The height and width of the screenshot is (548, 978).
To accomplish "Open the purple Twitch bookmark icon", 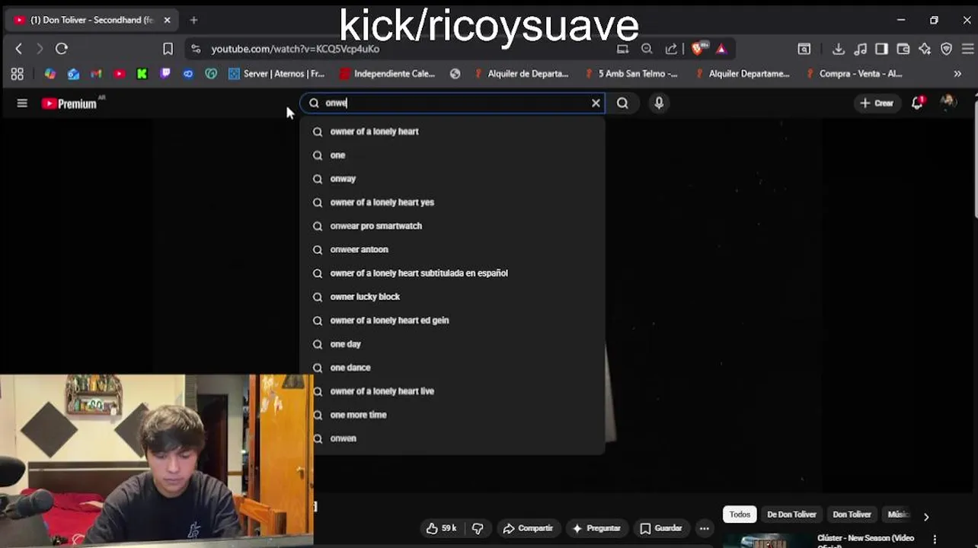I will pos(165,74).
